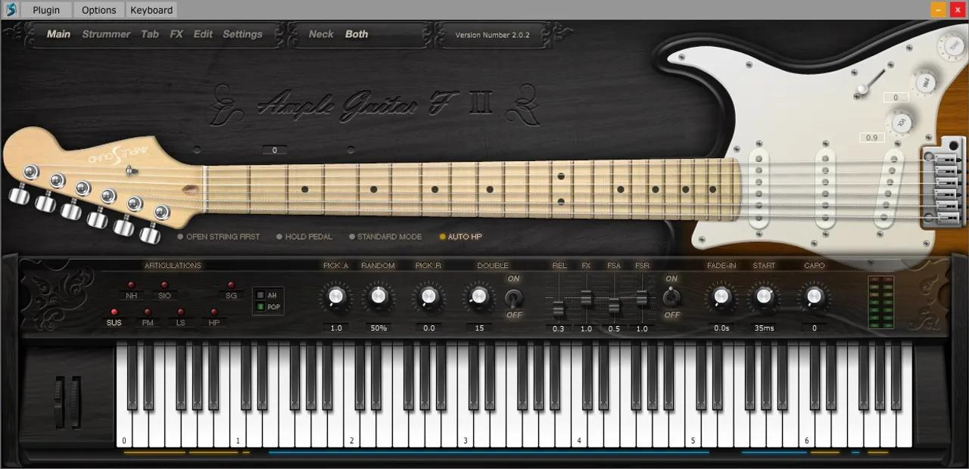Click the level meter display

881,302
